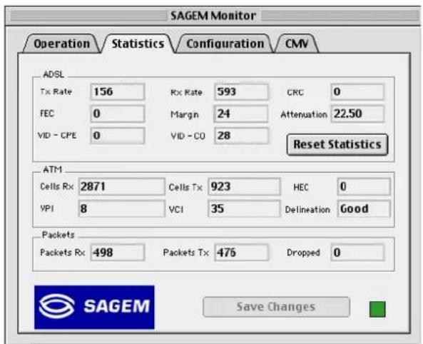Click the Margin label
The width and height of the screenshot is (423, 344).
[185, 115]
